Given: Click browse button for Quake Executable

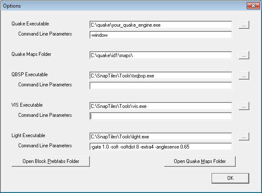Looking at the screenshot, I should (243, 25).
